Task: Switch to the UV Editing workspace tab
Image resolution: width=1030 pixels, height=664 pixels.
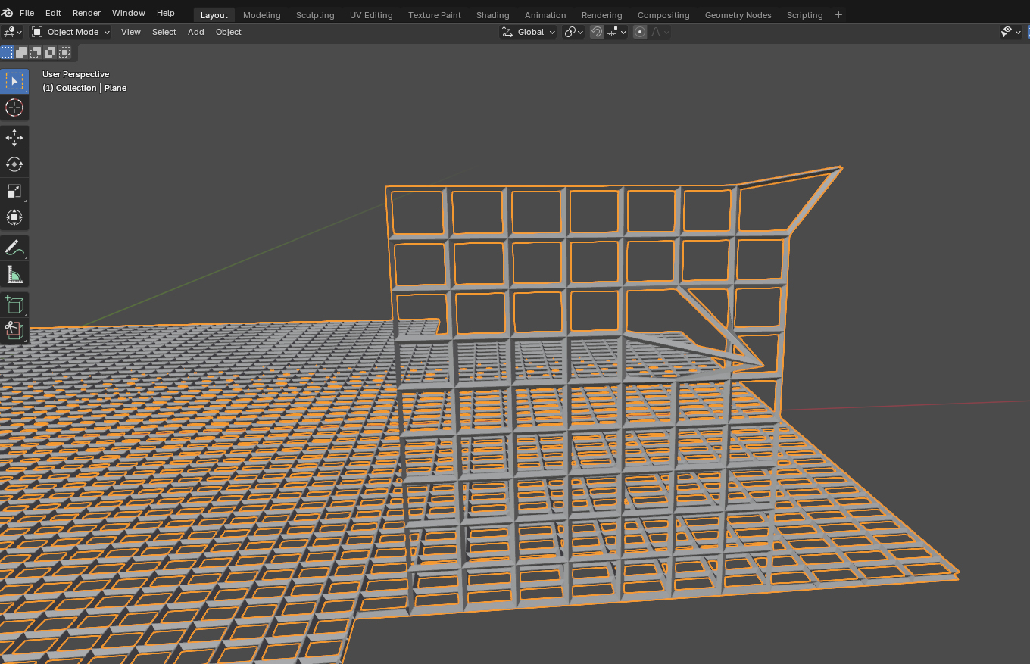Action: coord(371,15)
